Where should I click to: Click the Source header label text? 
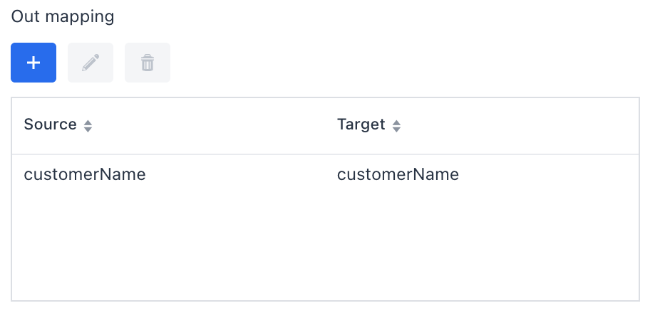point(50,124)
